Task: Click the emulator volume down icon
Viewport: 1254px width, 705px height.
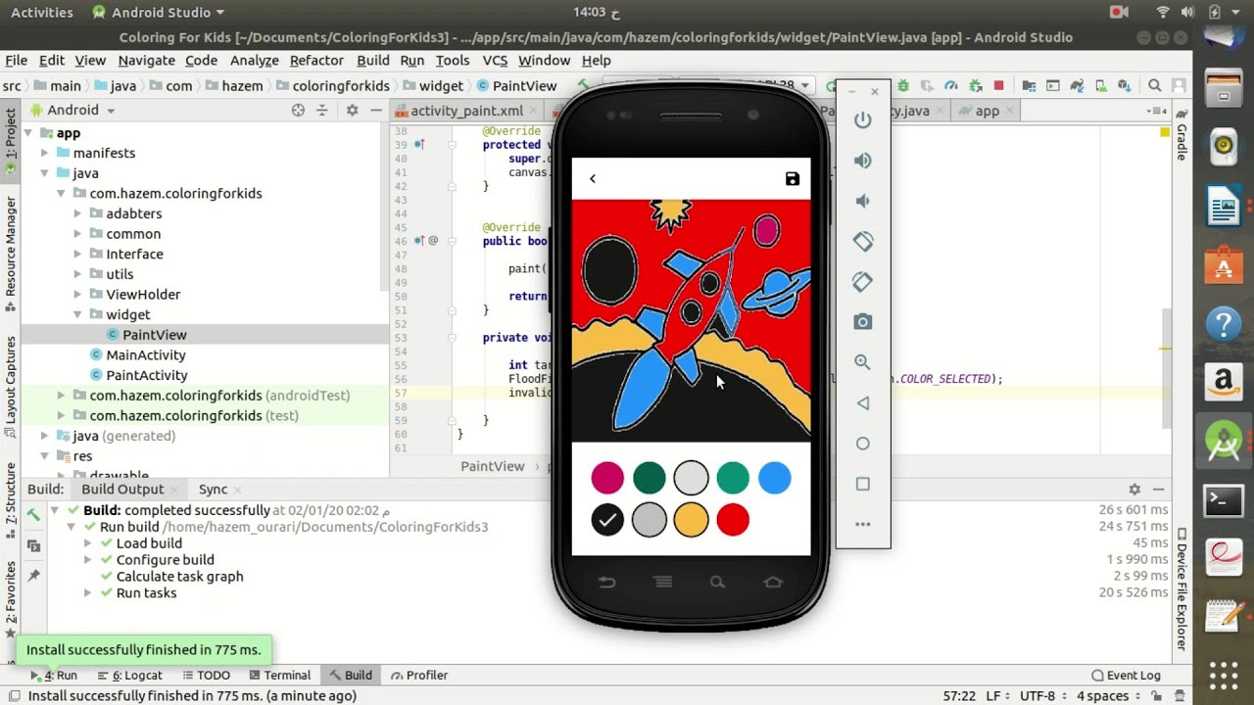Action: click(x=862, y=201)
